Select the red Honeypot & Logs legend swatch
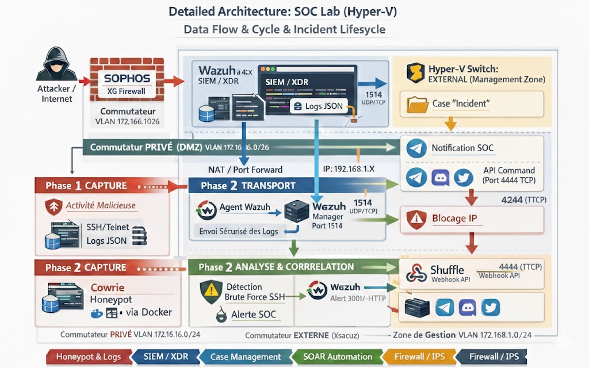This screenshot has width=589, height=368. pyautogui.click(x=89, y=356)
